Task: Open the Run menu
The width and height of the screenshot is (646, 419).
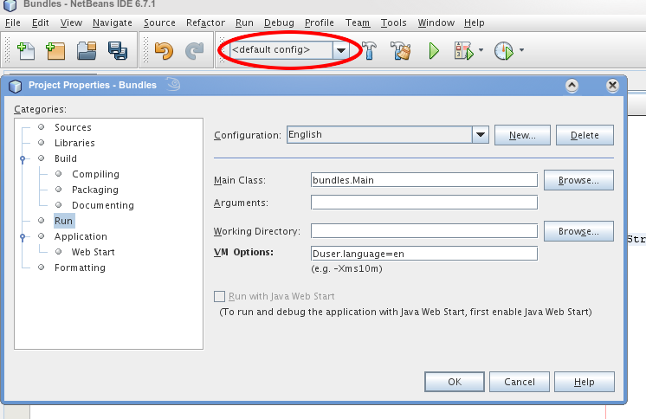Action: pyautogui.click(x=244, y=23)
